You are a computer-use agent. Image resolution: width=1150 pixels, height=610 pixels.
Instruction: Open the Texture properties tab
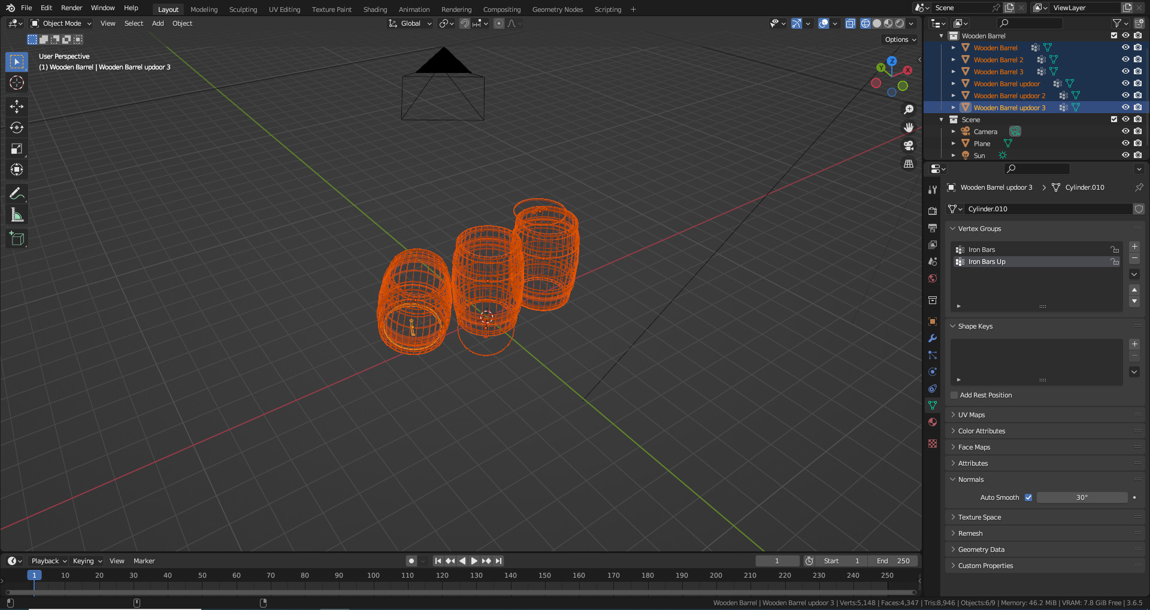[x=933, y=444]
